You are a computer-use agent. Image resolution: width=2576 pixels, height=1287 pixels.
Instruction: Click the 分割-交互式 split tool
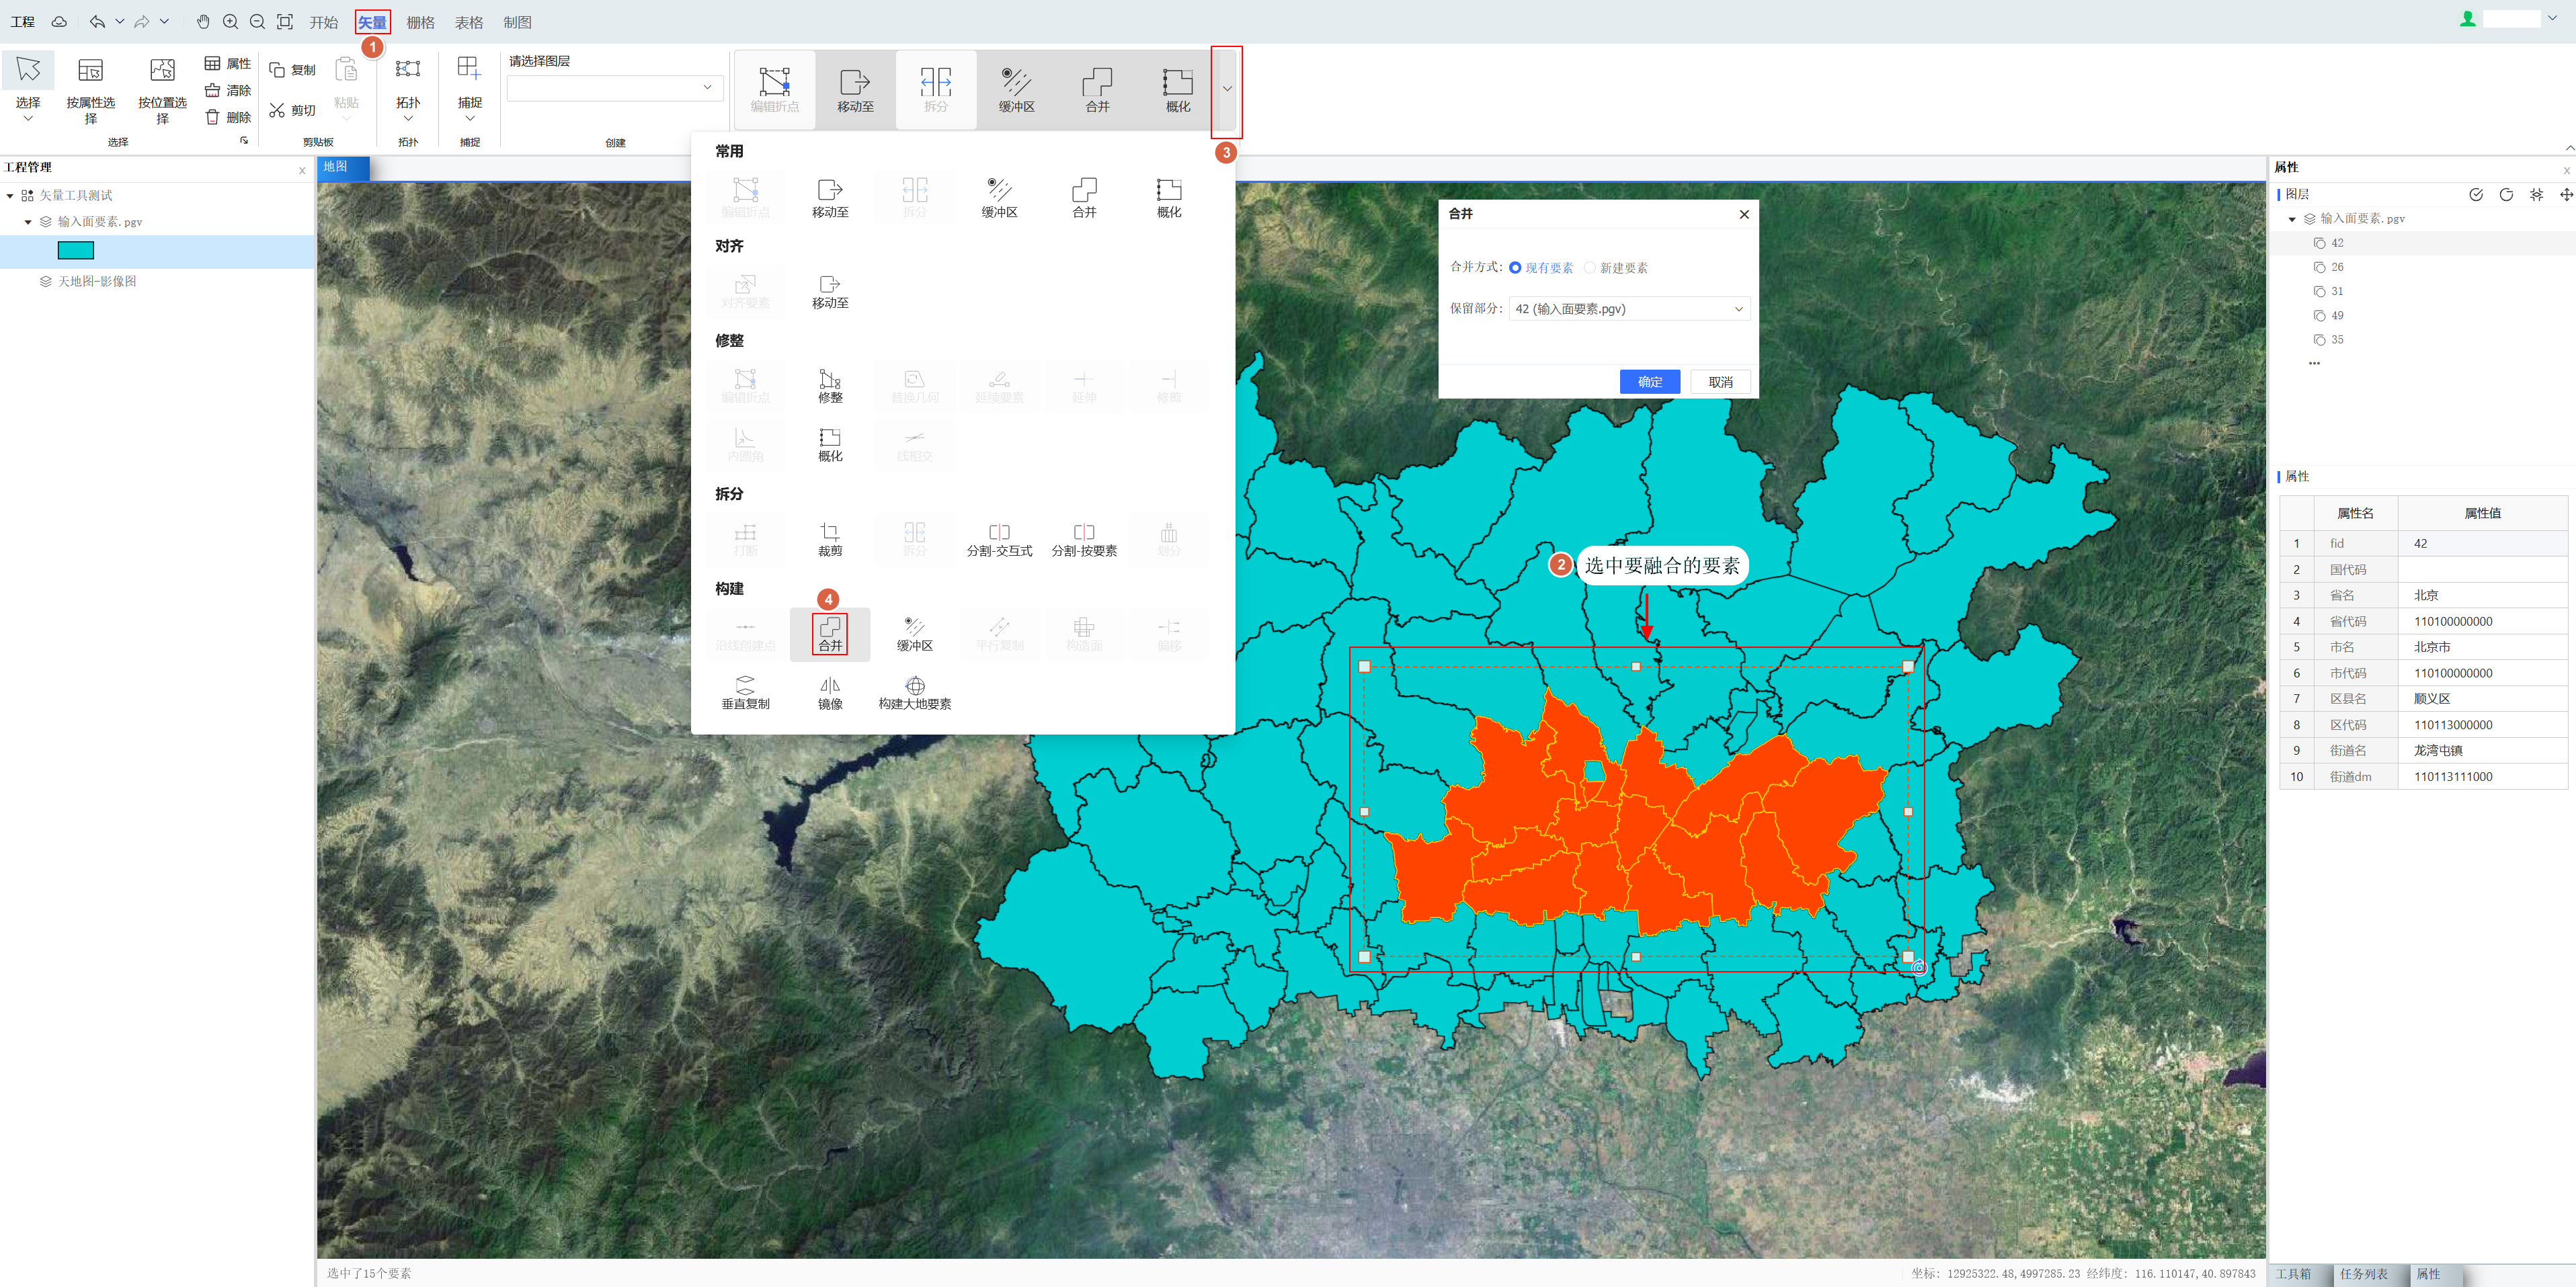(999, 538)
